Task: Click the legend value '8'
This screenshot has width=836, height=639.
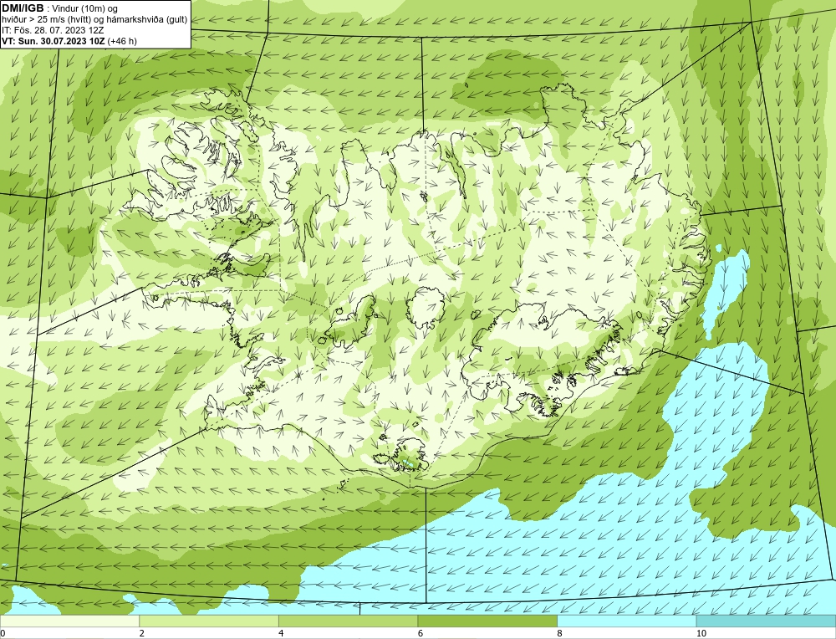Action: point(559,633)
